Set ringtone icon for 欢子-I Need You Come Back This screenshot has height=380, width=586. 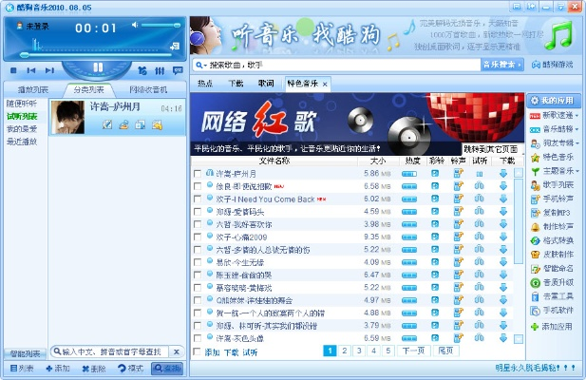coord(458,199)
